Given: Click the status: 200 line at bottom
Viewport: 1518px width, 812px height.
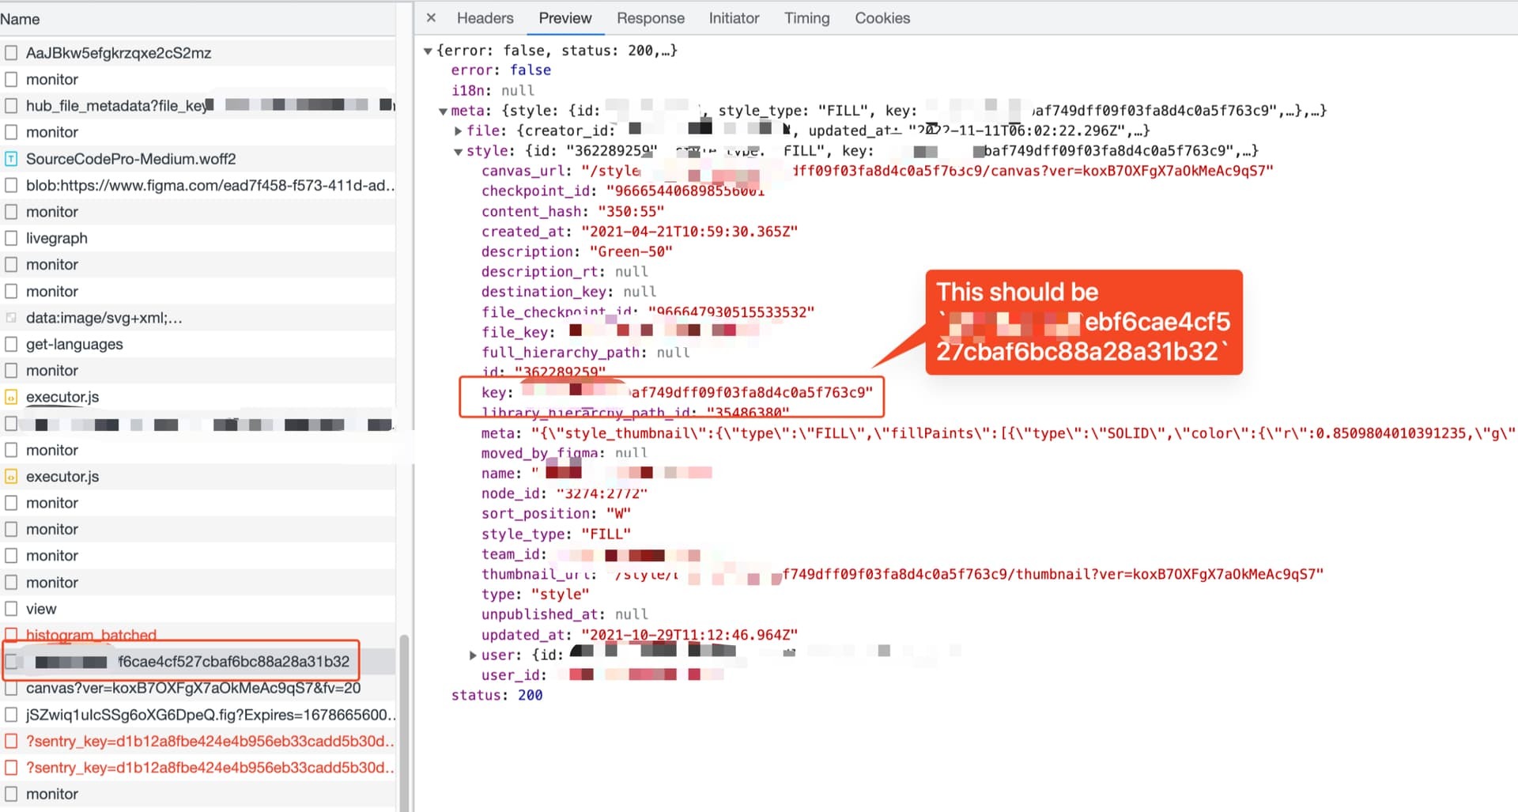Looking at the screenshot, I should (x=497, y=696).
